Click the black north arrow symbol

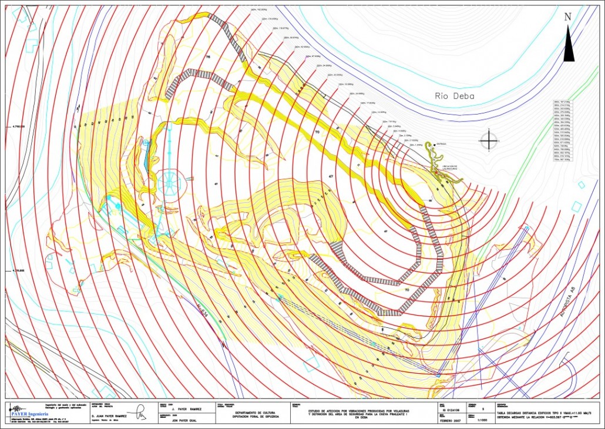(x=569, y=43)
